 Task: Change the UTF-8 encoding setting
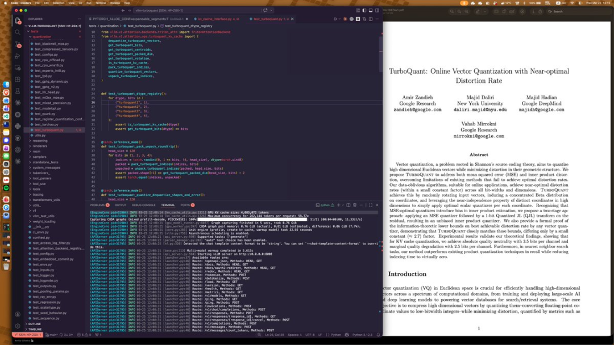pyautogui.click(x=309, y=335)
